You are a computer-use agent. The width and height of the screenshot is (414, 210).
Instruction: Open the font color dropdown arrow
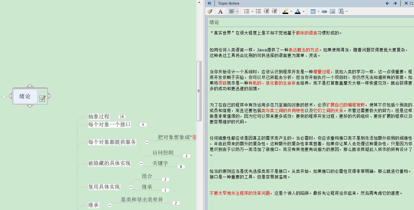point(303,11)
